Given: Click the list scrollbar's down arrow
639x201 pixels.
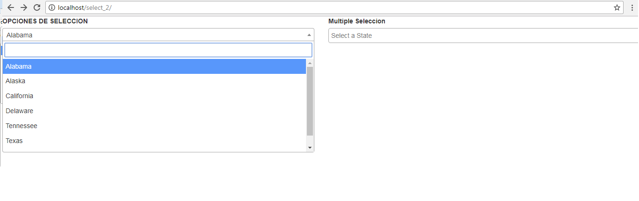Looking at the screenshot, I should click(x=310, y=148).
